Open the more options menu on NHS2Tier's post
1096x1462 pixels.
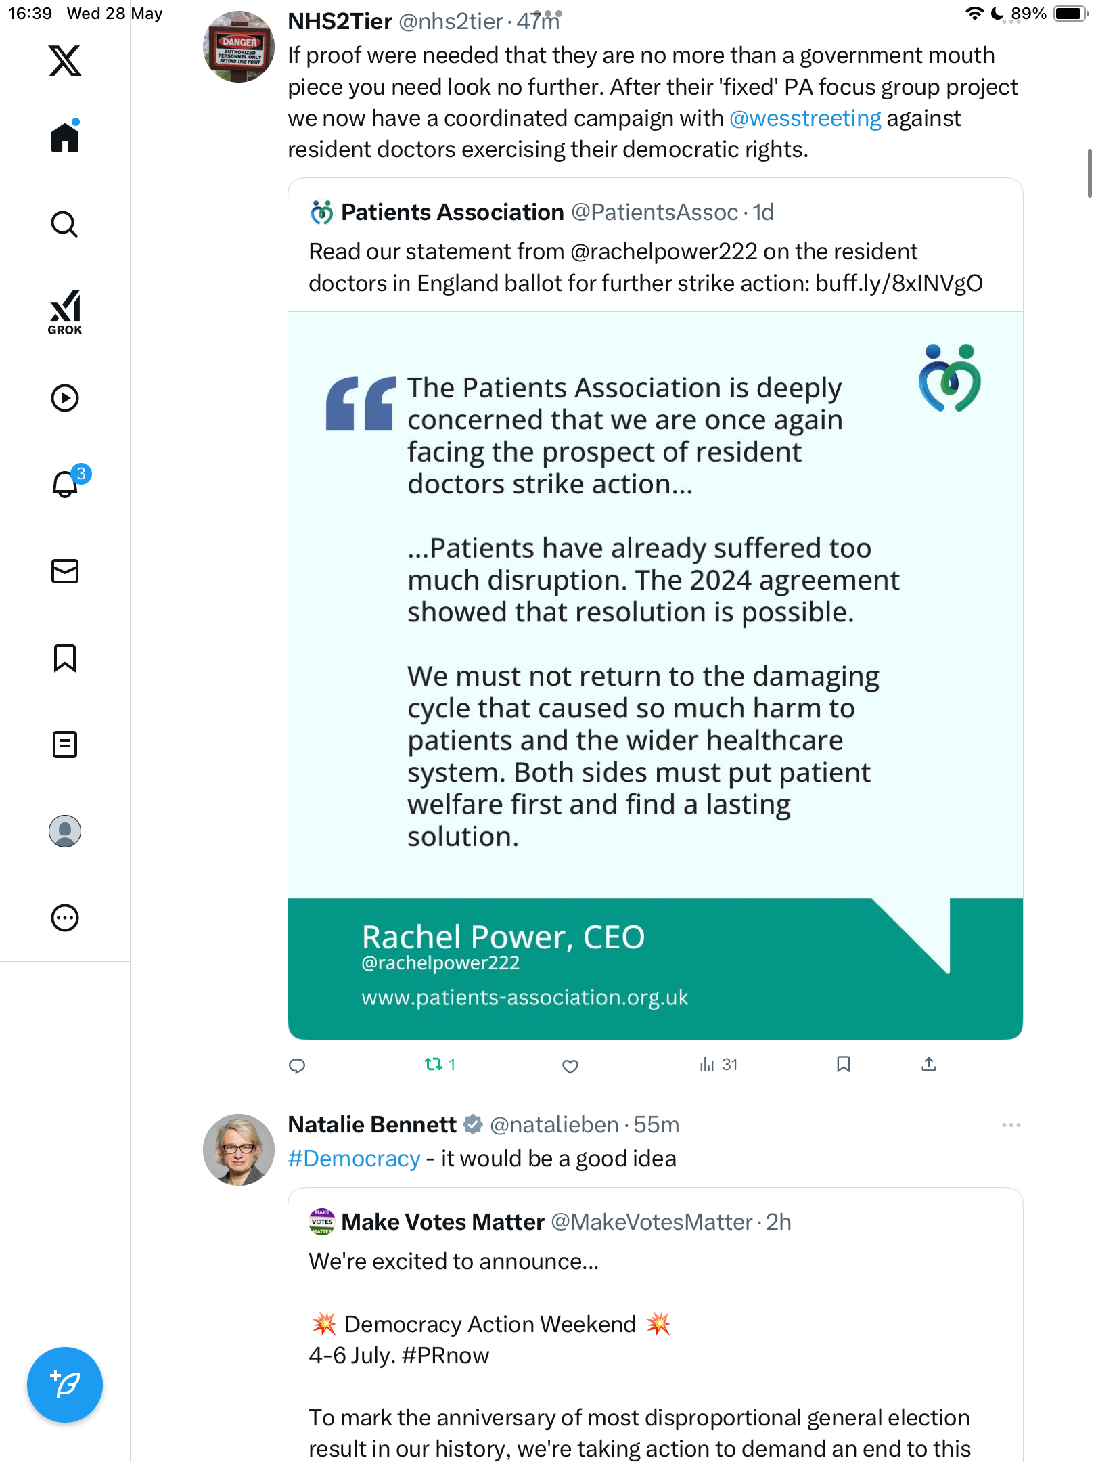point(1011,22)
